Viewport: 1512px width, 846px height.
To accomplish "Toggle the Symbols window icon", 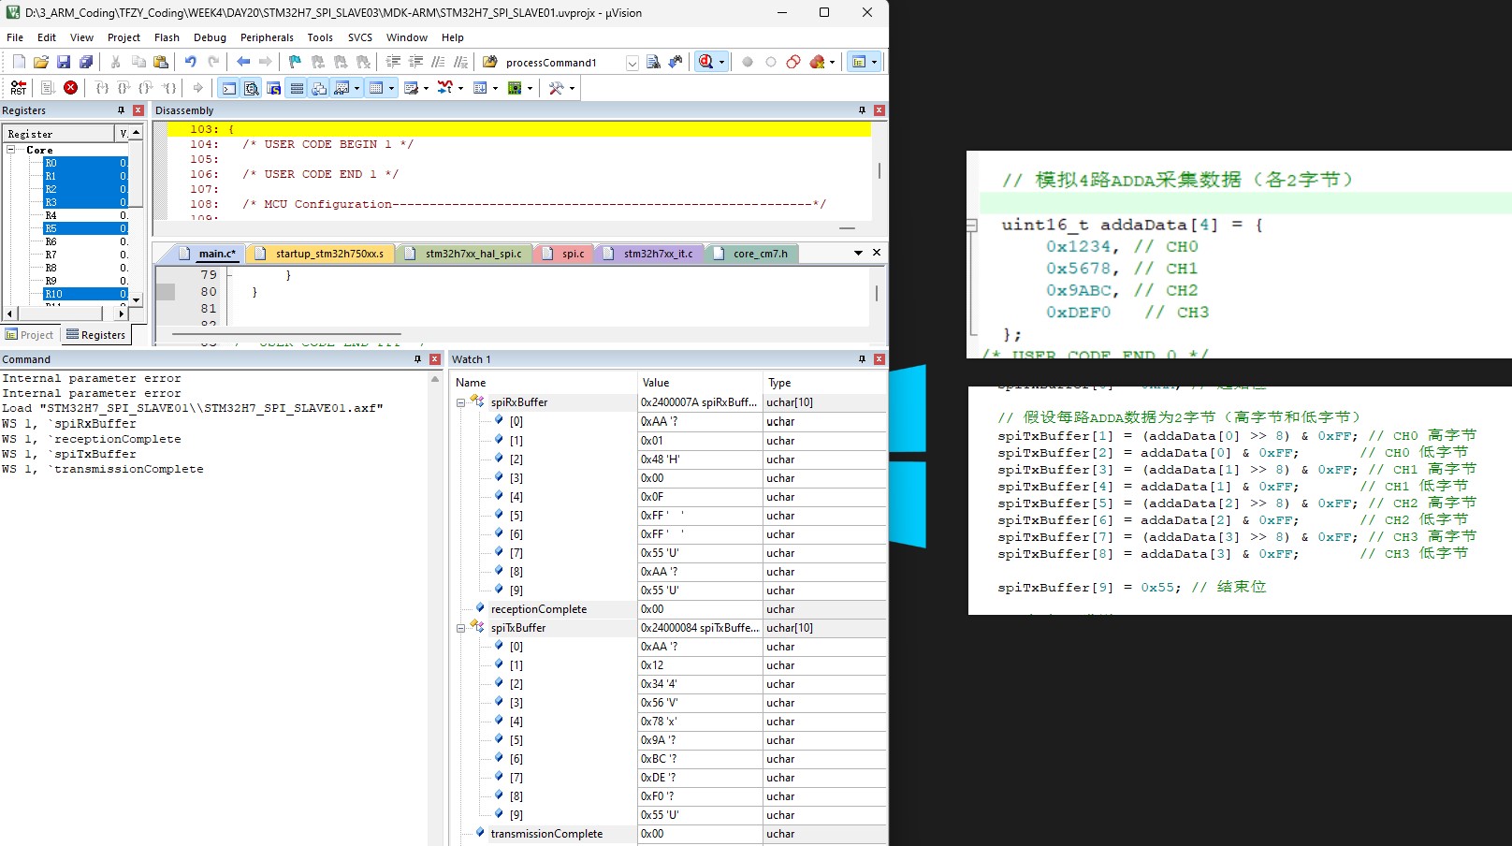I will (x=274, y=88).
